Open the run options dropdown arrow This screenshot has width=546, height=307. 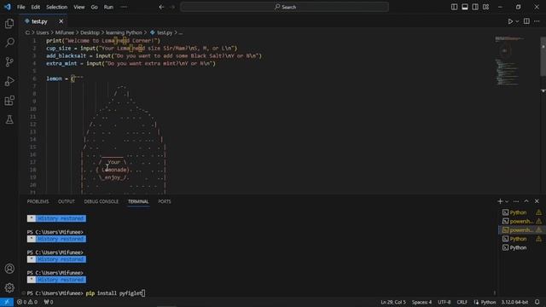[517, 21]
